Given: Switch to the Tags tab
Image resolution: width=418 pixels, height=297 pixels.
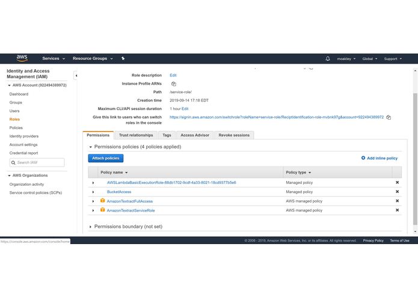Looking at the screenshot, I should (x=167, y=135).
